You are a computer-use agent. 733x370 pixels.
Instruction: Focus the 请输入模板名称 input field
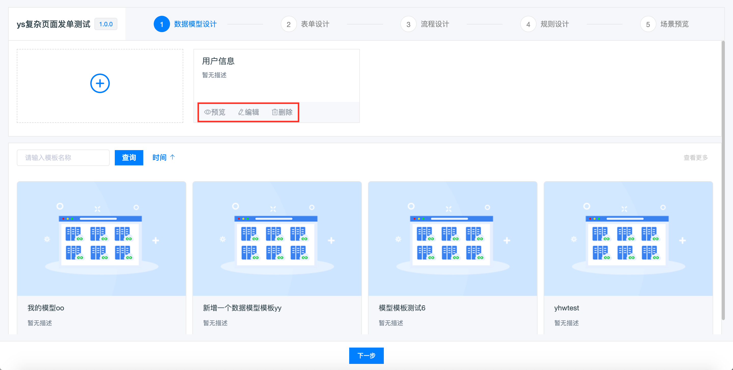(x=63, y=157)
